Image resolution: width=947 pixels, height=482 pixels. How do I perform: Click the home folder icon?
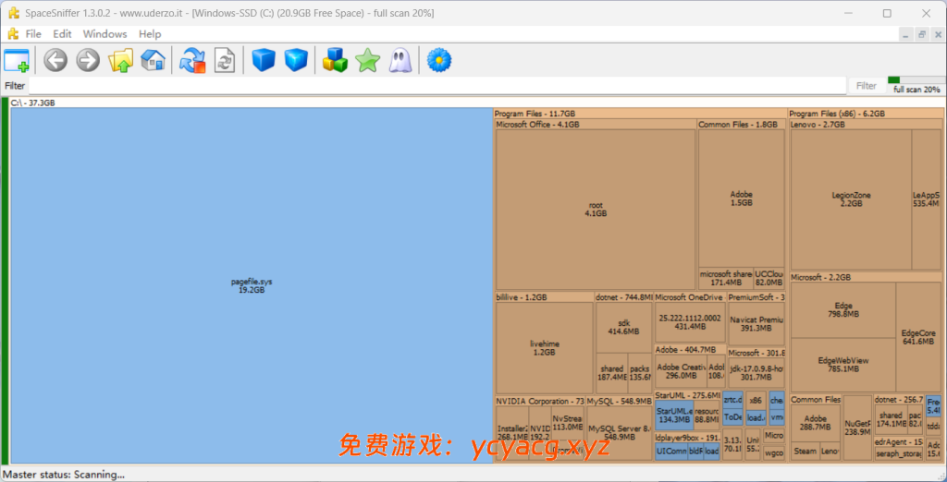154,61
